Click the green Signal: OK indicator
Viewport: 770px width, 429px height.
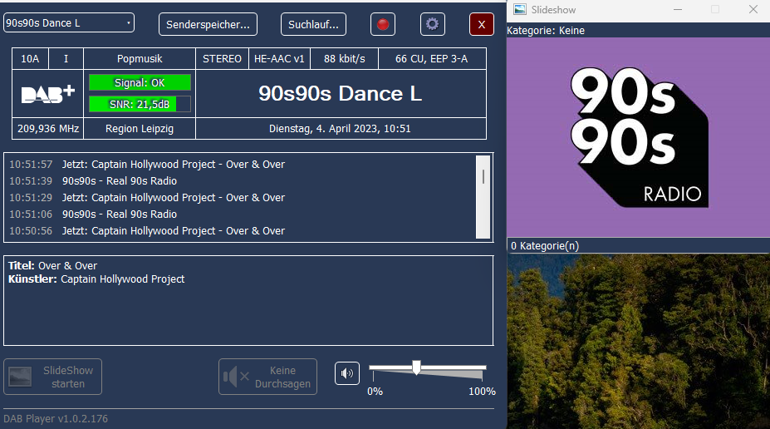tap(140, 83)
